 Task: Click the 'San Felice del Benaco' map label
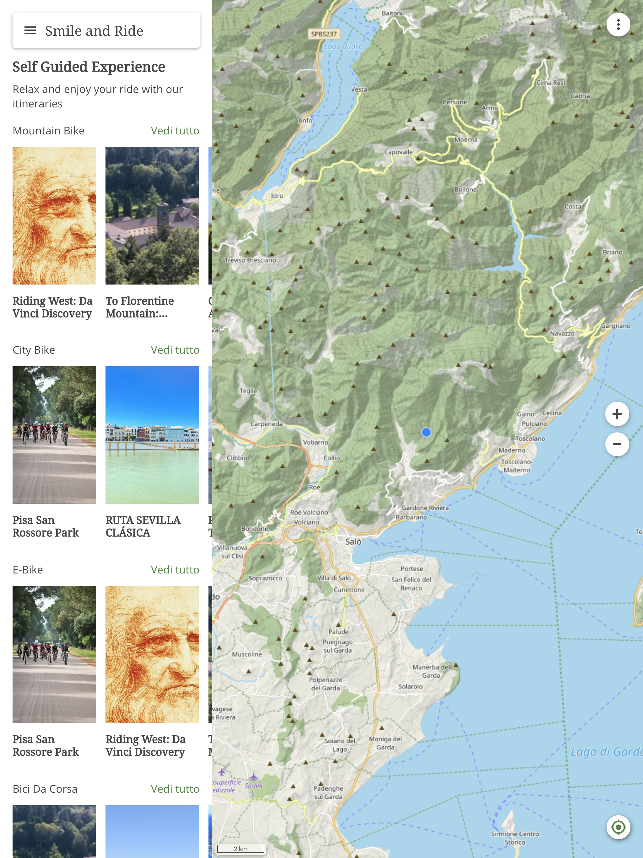[411, 584]
